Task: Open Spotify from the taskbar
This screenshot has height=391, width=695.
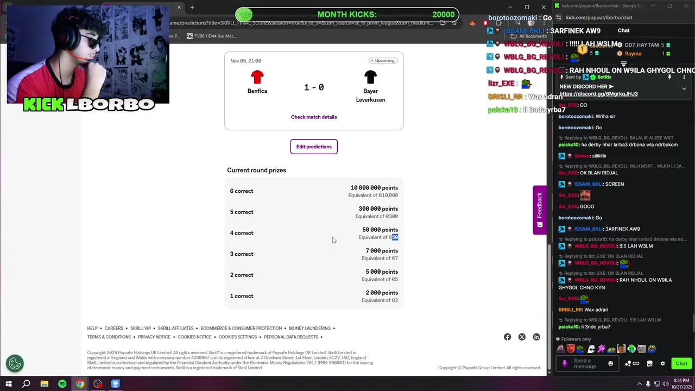Action: [62, 384]
